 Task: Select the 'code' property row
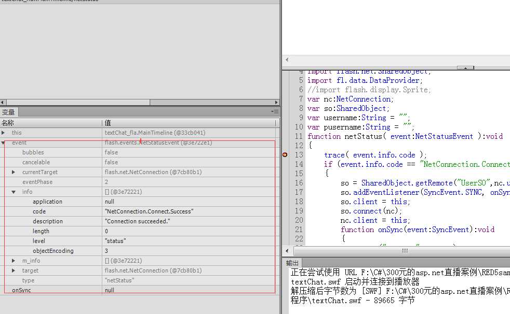pos(140,211)
